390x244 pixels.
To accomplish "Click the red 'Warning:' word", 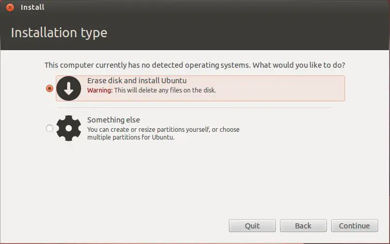I will pos(100,90).
